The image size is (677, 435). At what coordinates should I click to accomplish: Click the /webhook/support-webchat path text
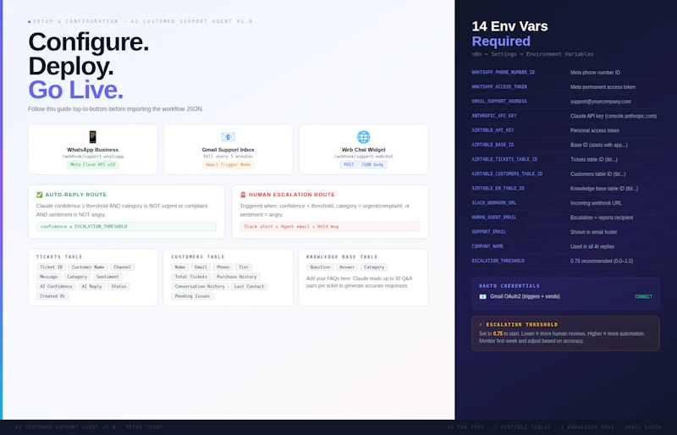click(364, 157)
